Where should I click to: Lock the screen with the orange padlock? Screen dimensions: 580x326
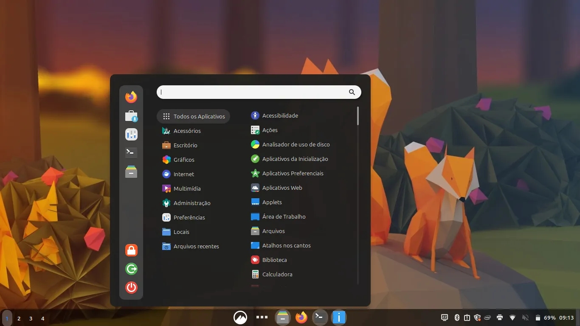pos(131,250)
